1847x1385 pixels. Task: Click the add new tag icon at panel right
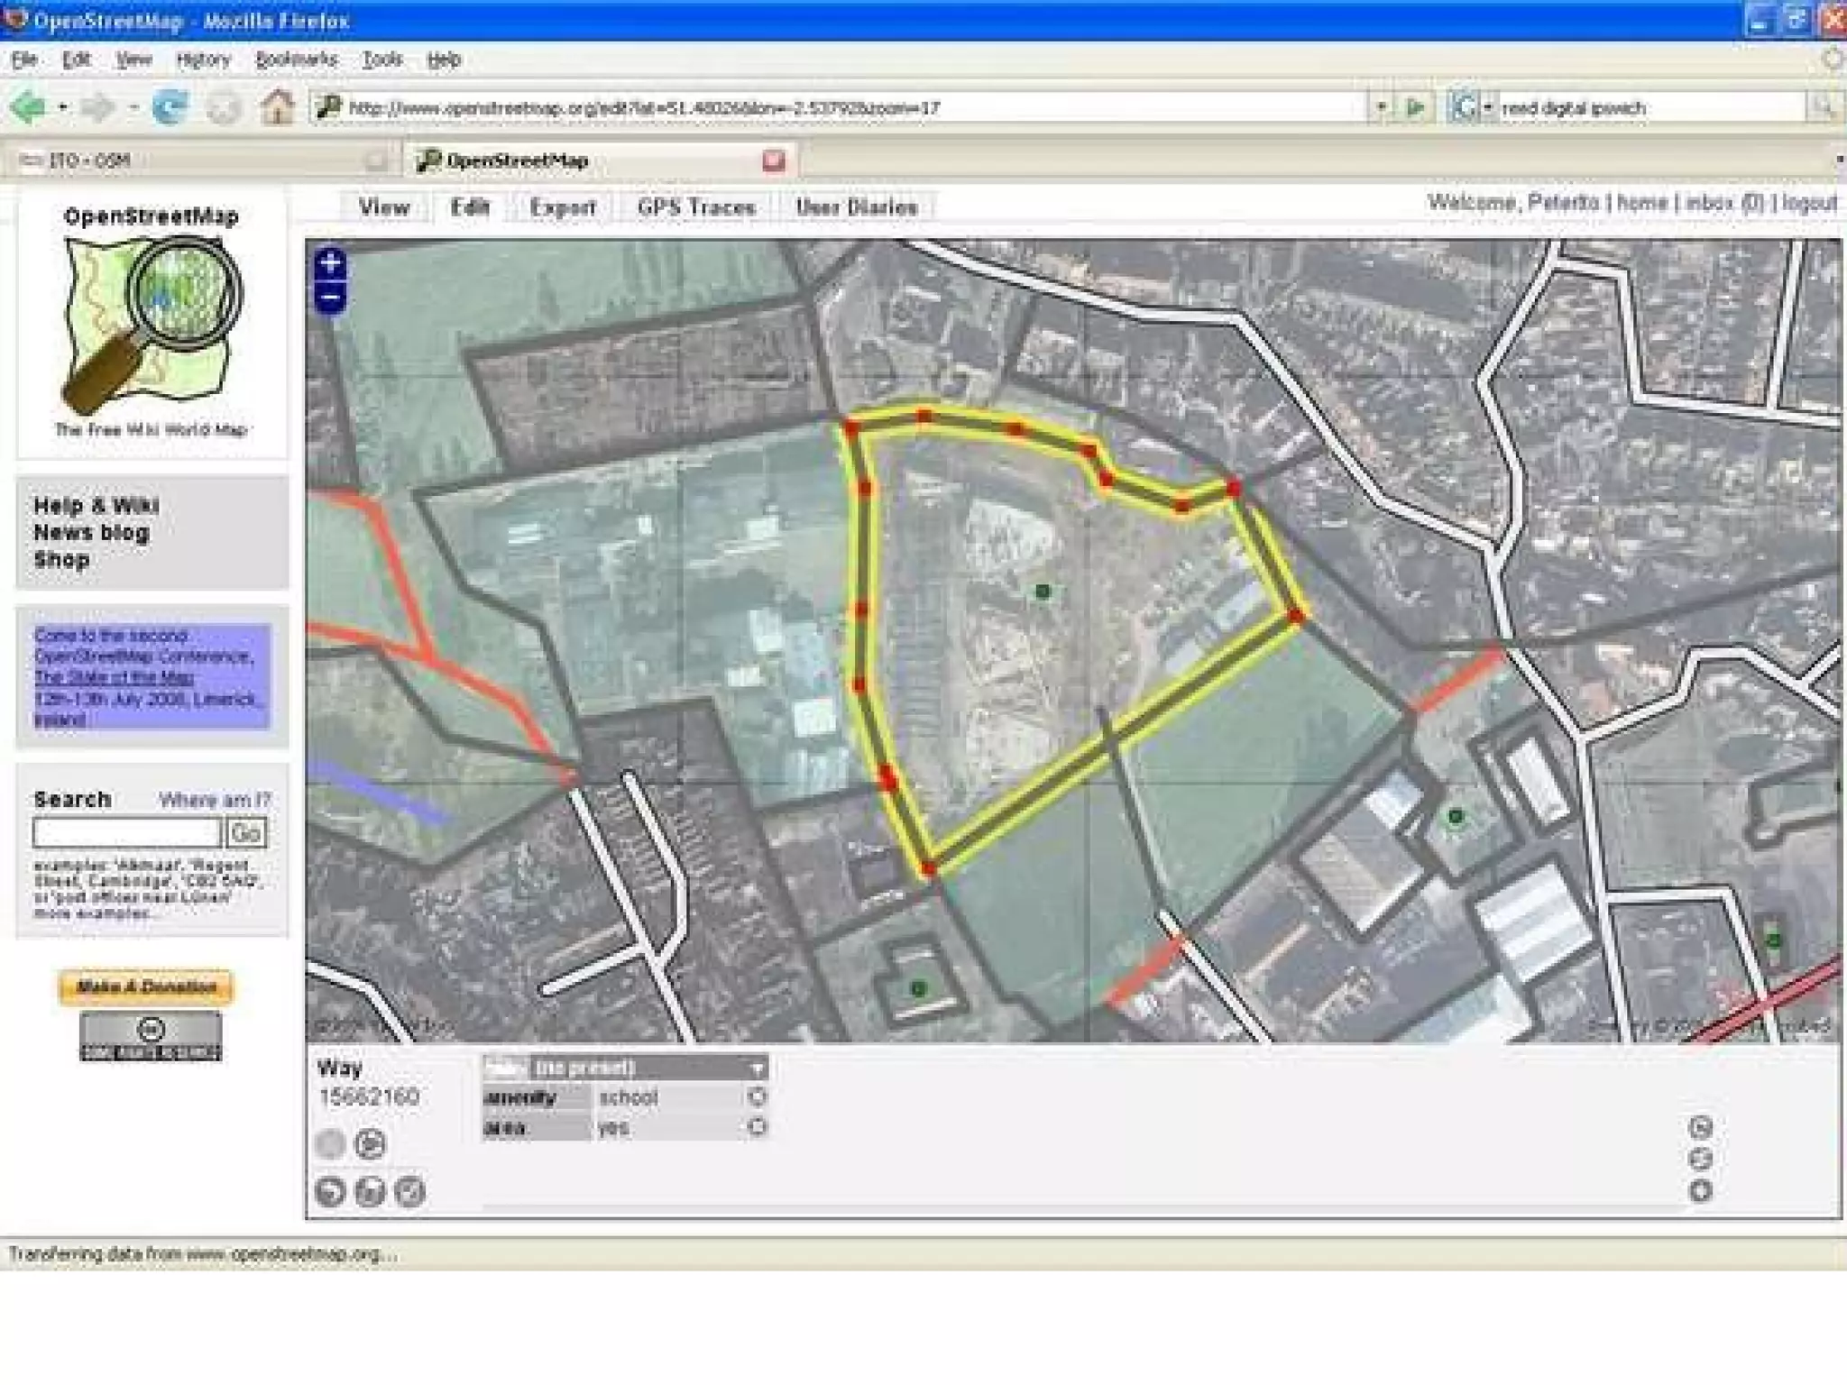point(1700,1191)
